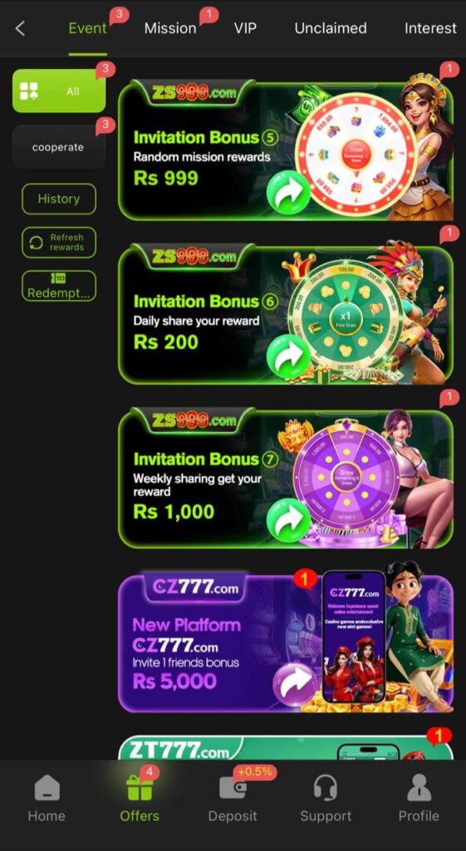Screen dimensions: 466x851
Task: Switch to the Mission tab
Action: pos(170,28)
